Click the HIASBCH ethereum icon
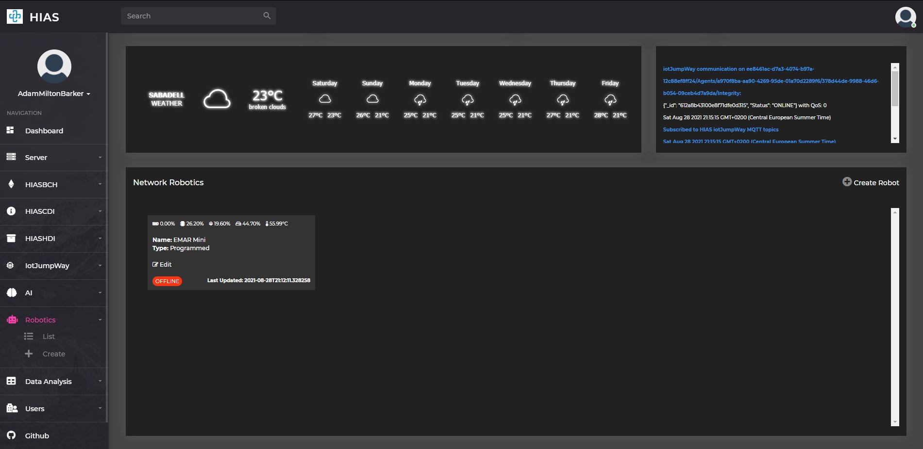 (x=11, y=184)
